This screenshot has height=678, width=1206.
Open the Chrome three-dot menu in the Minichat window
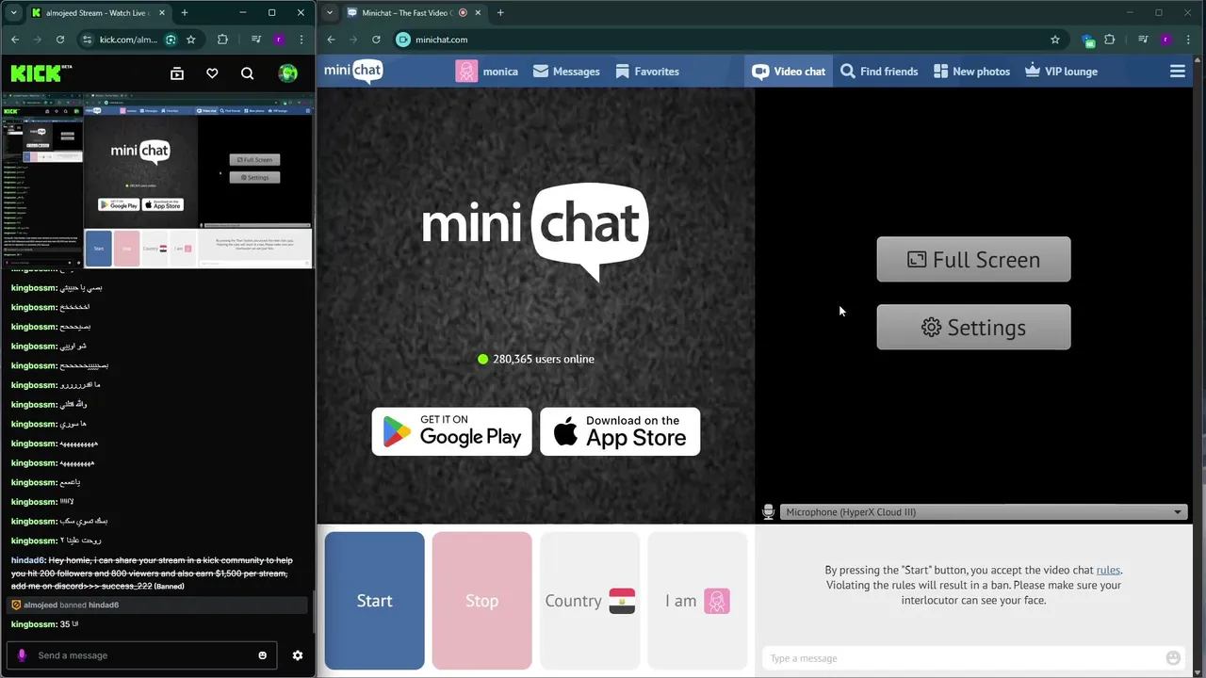(x=1189, y=40)
